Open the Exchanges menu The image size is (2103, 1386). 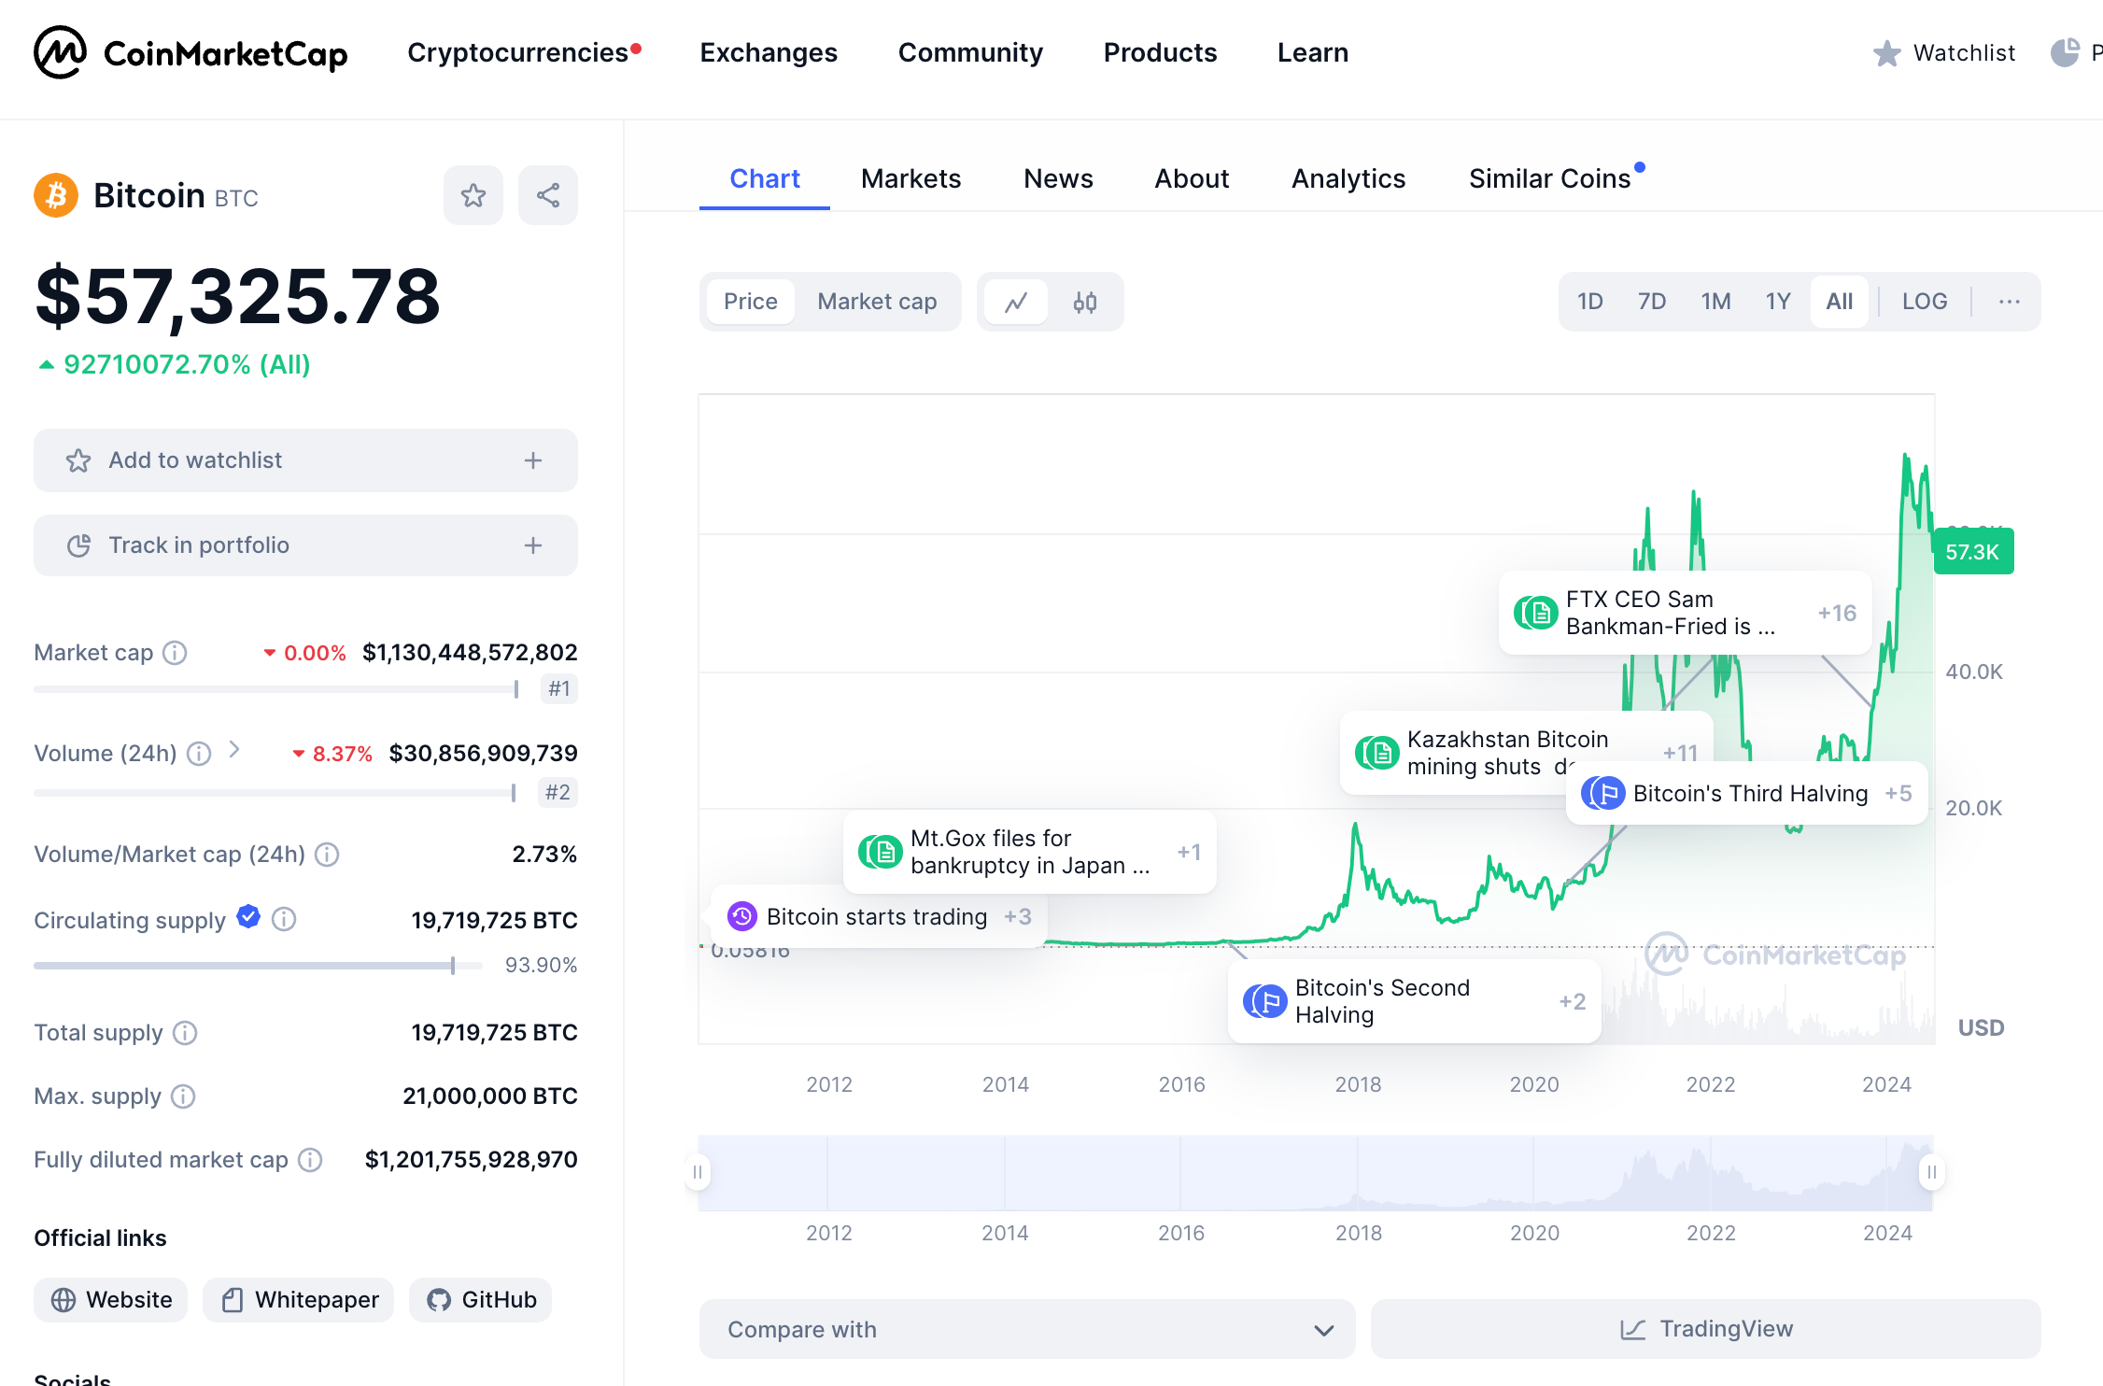769,52
